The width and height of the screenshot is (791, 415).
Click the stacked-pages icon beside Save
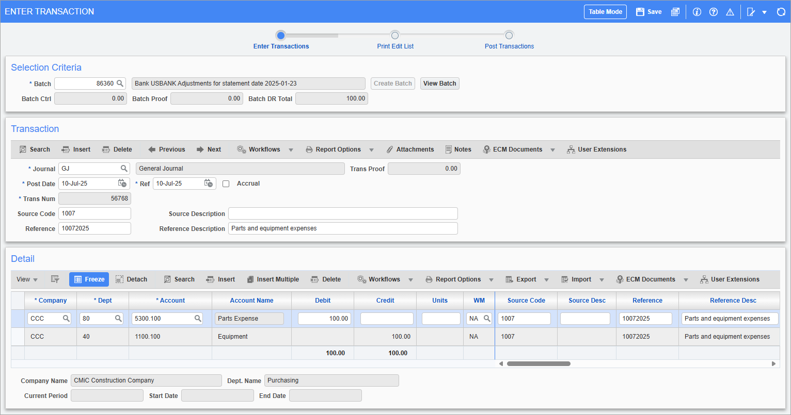[x=675, y=12]
